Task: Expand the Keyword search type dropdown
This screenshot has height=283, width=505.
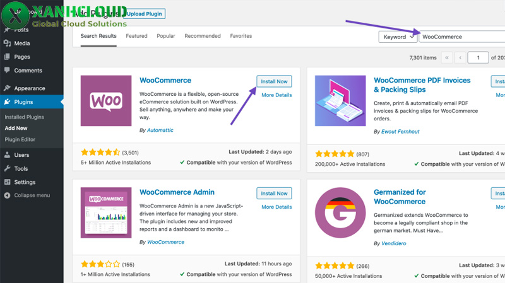Action: click(x=398, y=37)
